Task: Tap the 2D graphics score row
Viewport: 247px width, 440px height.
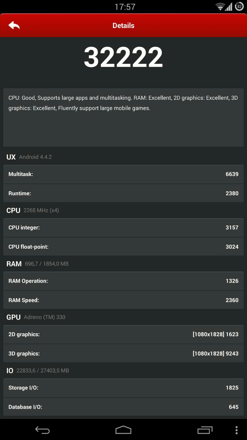Action: click(123, 334)
